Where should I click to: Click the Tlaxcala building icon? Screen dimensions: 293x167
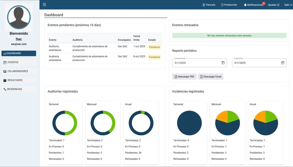coord(204,5)
